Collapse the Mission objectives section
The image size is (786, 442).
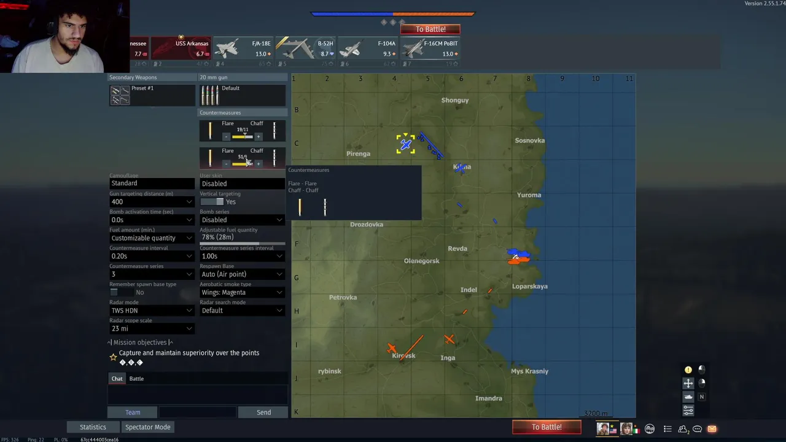(x=140, y=343)
